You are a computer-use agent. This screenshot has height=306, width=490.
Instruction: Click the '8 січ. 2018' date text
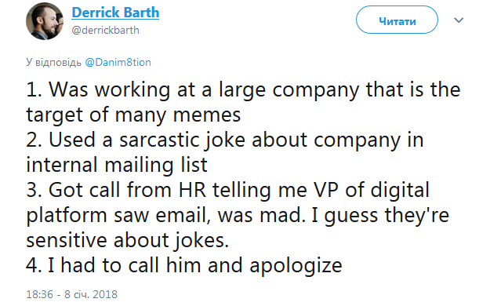coord(91,294)
